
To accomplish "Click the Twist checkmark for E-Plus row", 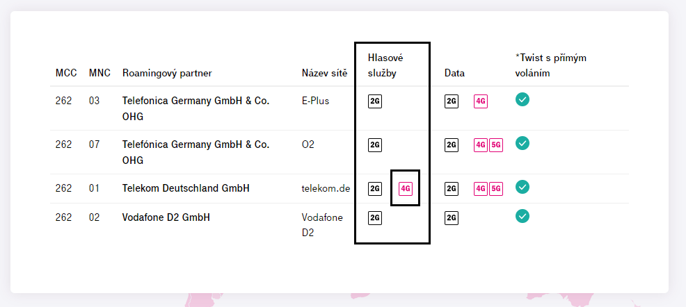I will pyautogui.click(x=523, y=99).
